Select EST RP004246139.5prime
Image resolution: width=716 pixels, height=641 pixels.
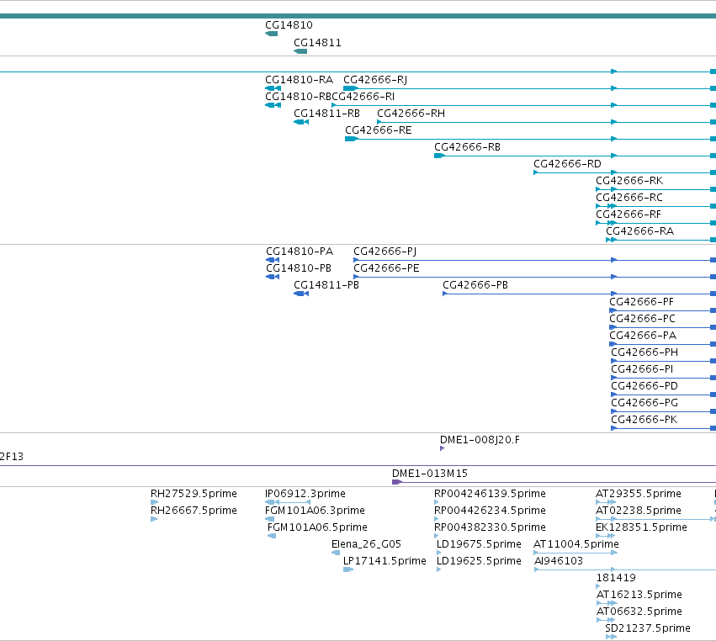[x=490, y=494]
